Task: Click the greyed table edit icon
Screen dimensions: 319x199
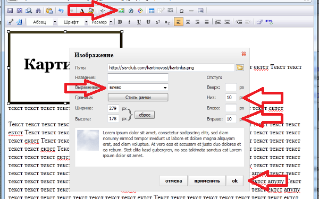Action: coord(161,11)
